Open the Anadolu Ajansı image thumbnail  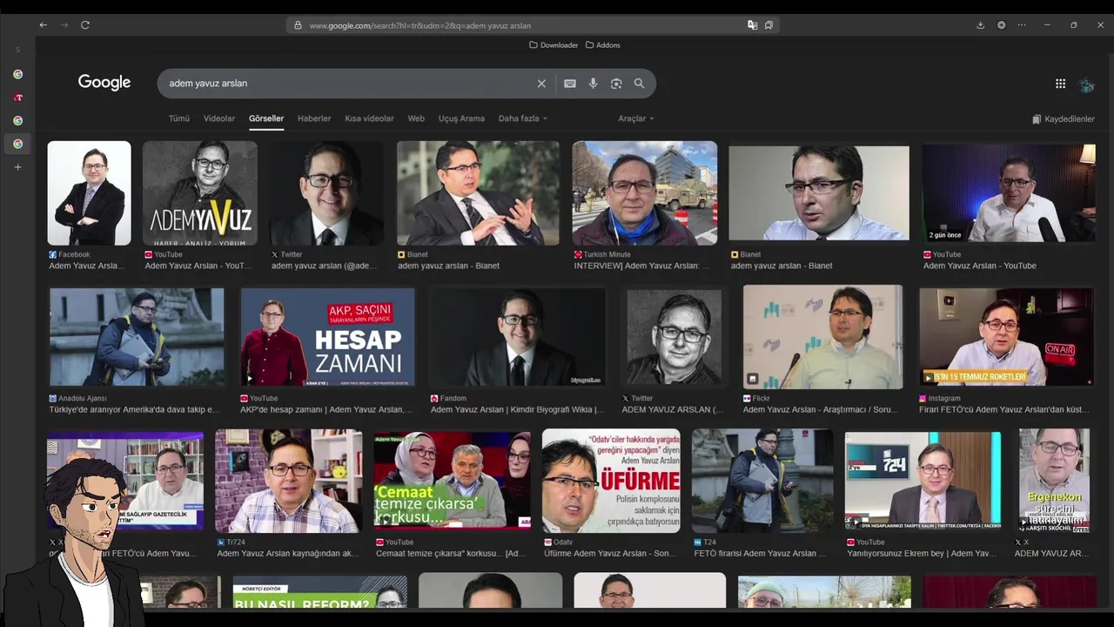137,337
